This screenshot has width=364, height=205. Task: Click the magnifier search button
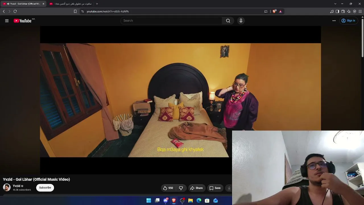[x=228, y=20]
